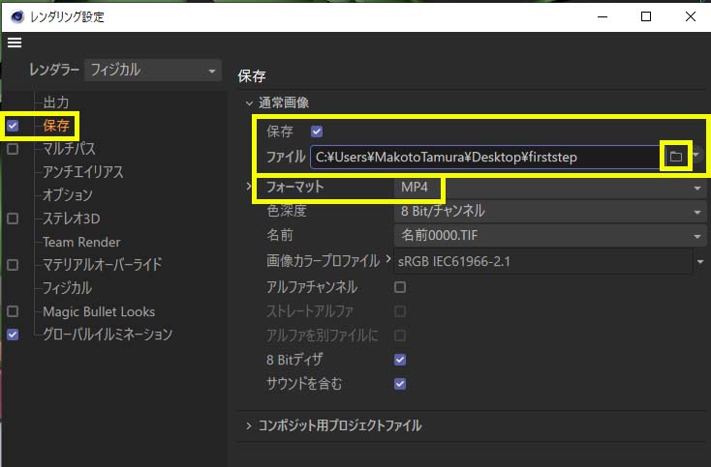
Task: Expand the フォーマット options arrow
Action: [x=249, y=186]
